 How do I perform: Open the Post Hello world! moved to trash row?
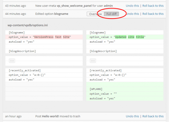coord(58,116)
